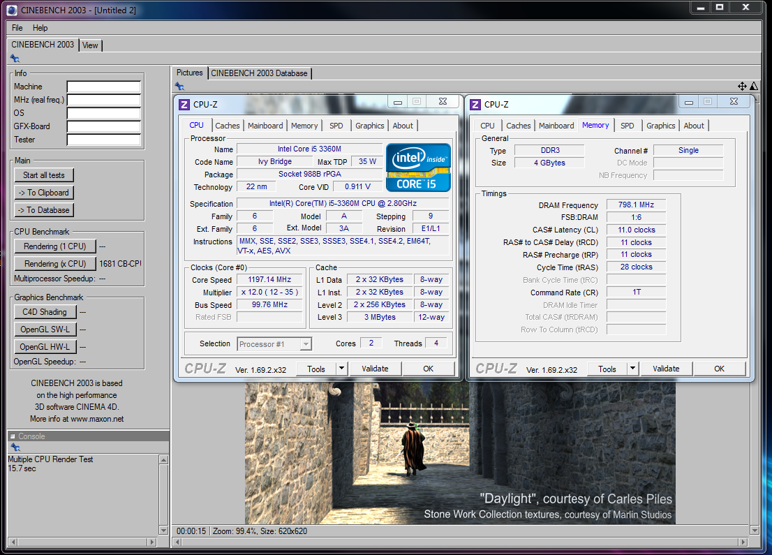
Task: Open the Help menu
Action: point(40,28)
